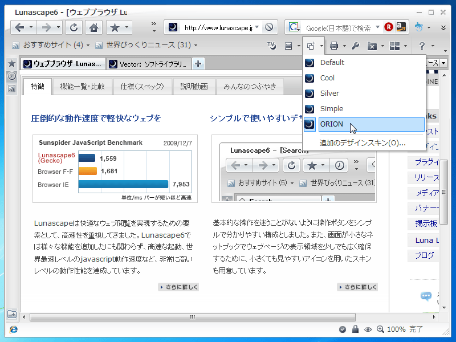
Task: Click the add-folder icon at sidebar bottom
Action: point(12,314)
